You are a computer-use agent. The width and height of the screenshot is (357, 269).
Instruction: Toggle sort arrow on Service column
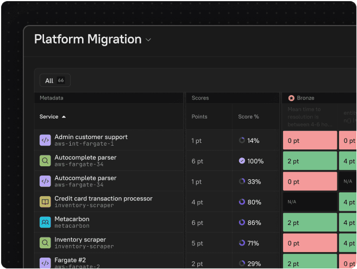pos(64,117)
